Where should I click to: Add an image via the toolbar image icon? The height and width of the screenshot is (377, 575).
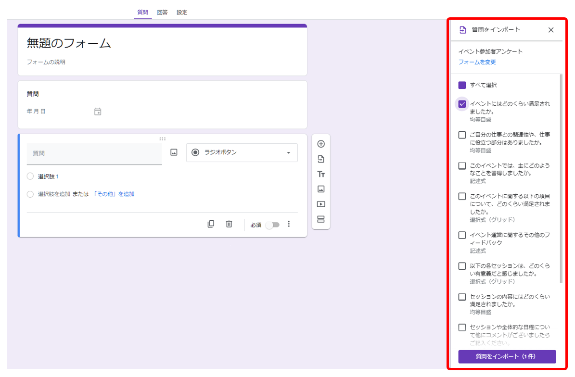coord(321,189)
